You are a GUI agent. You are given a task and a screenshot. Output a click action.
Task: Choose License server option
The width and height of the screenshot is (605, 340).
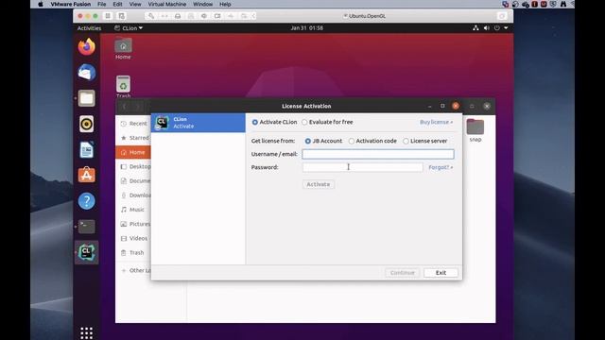(406, 141)
